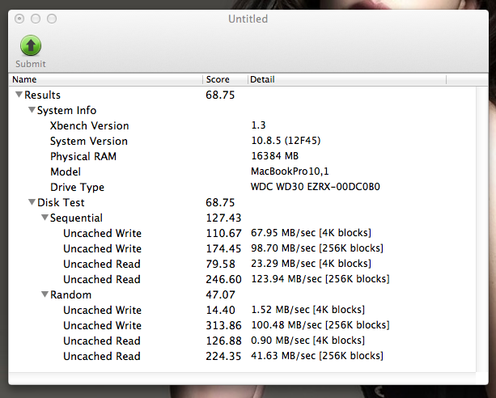Screen dimensions: 496x398
Task: Collapse the Disk Test section
Action: (32, 203)
